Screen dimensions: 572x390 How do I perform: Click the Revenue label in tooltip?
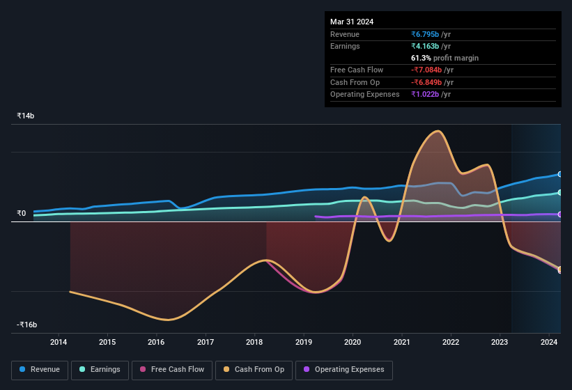pos(345,34)
